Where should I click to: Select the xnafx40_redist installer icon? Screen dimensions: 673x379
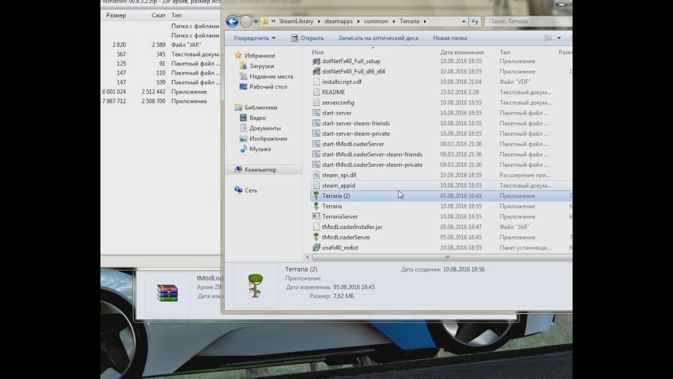point(316,247)
